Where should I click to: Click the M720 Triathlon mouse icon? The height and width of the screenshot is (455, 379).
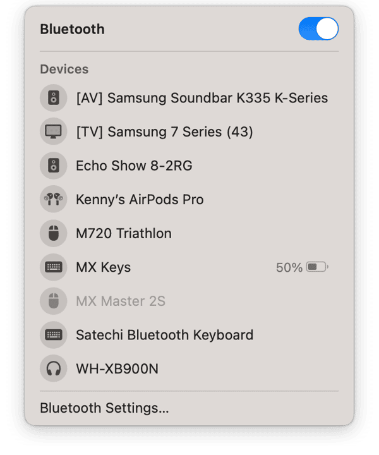pyautogui.click(x=53, y=233)
